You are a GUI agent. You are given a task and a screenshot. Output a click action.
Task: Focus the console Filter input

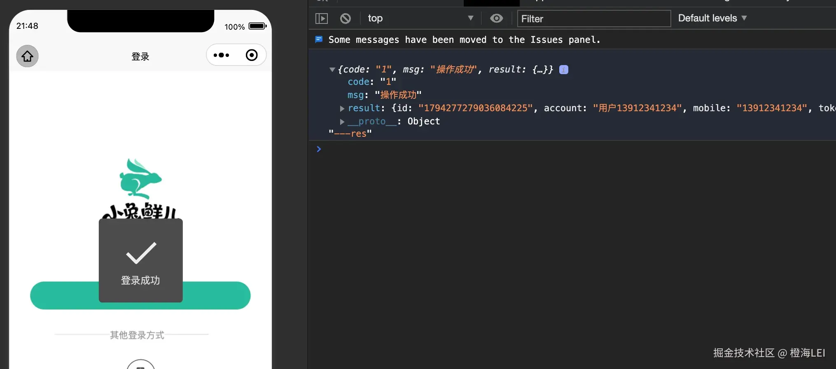pos(594,19)
